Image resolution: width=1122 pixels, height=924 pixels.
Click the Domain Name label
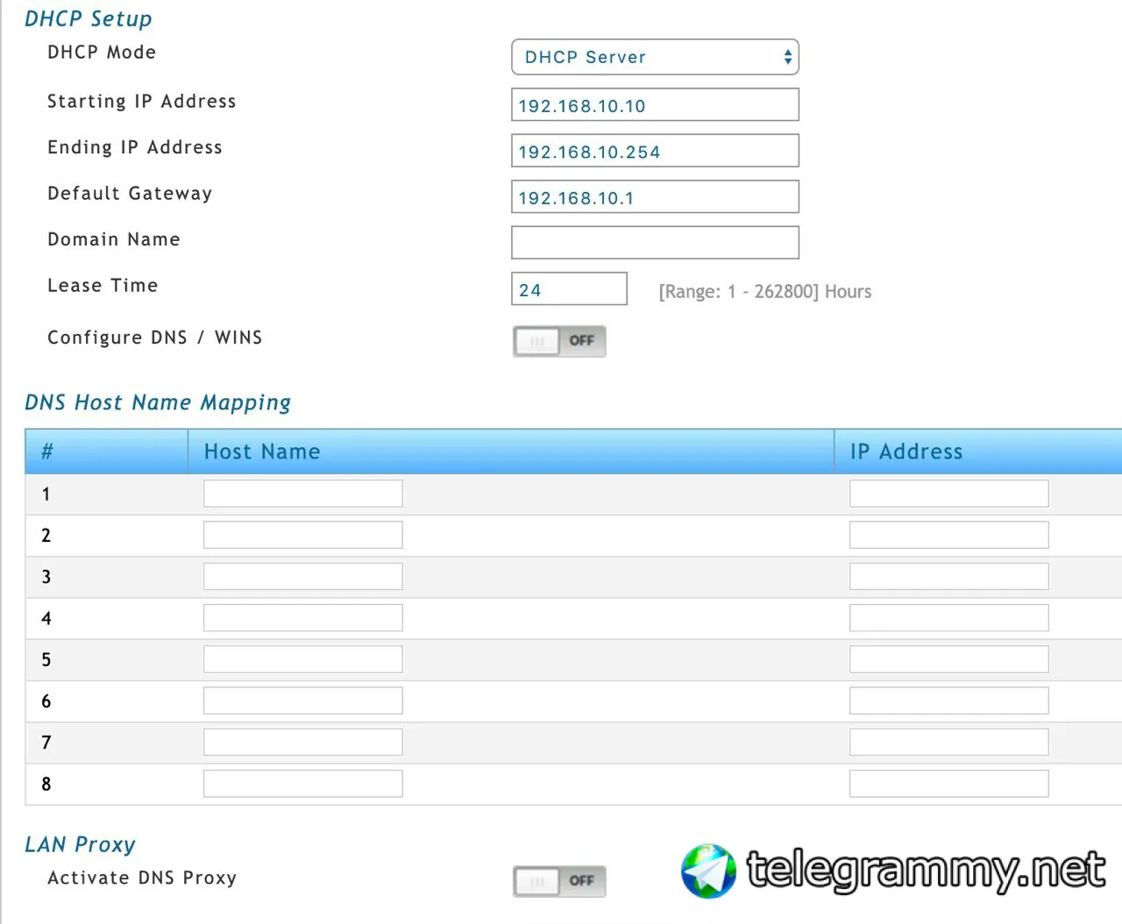click(x=114, y=239)
